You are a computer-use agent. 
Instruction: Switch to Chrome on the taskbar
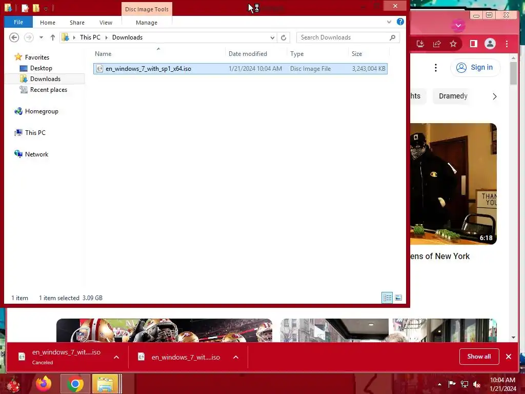click(75, 384)
